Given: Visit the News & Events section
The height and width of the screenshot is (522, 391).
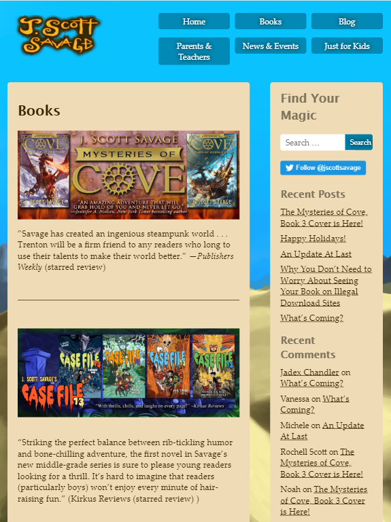Looking at the screenshot, I should point(271,46).
